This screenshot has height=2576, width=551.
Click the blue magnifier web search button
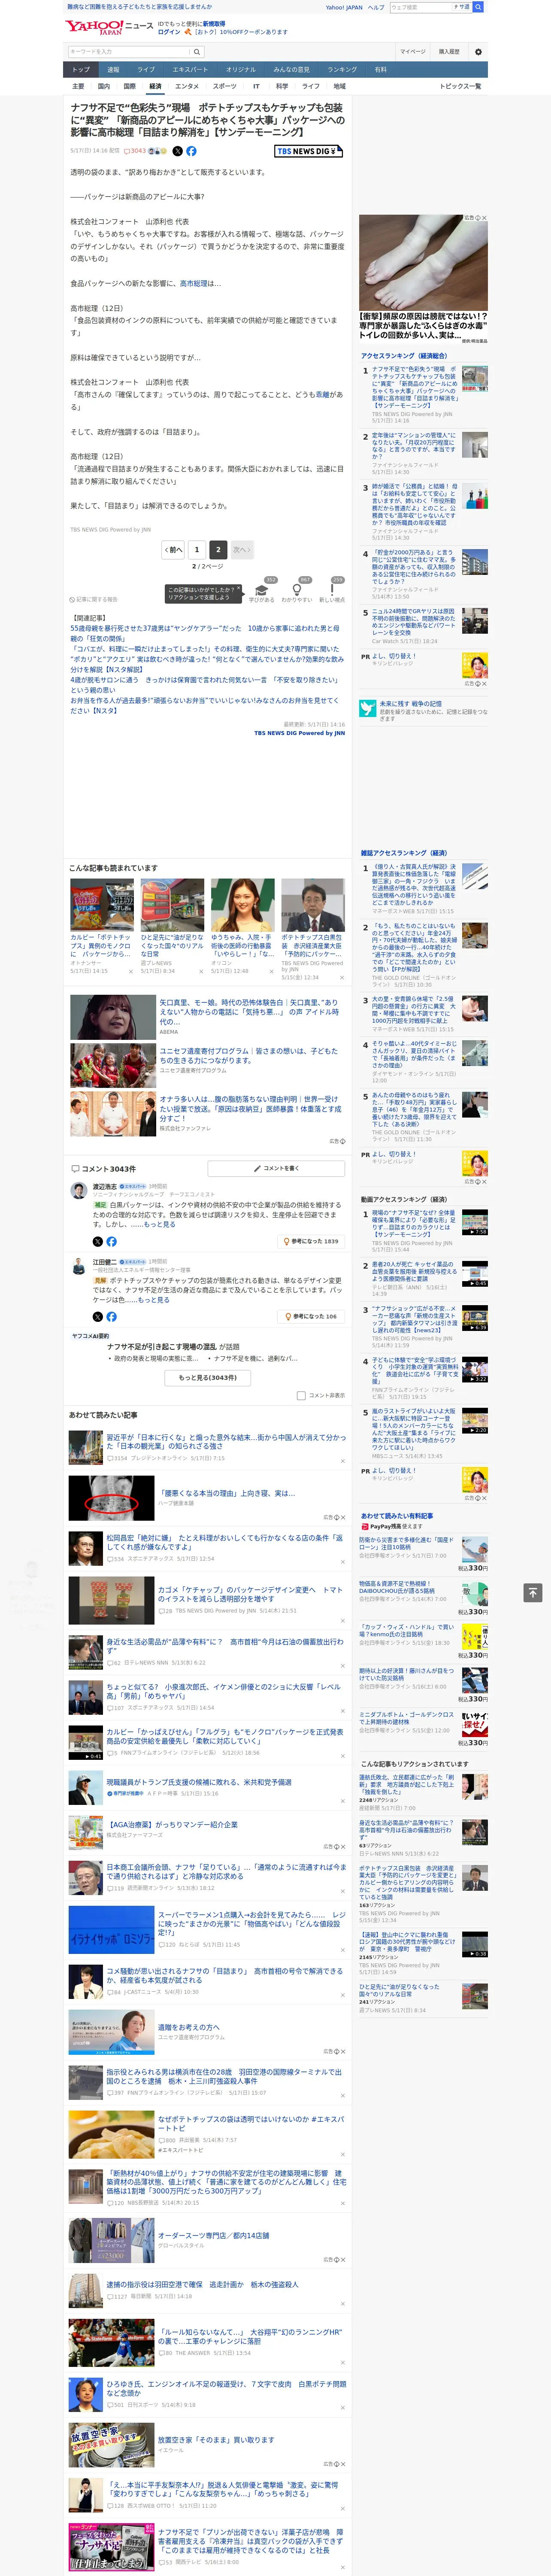(478, 7)
